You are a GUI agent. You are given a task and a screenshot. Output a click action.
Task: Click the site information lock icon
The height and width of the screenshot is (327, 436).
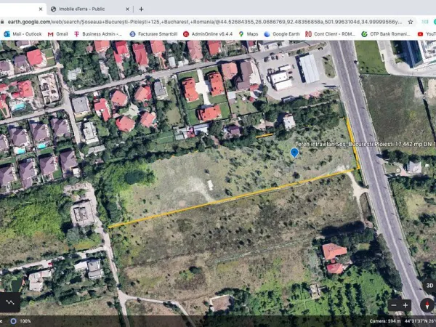coord(2,22)
